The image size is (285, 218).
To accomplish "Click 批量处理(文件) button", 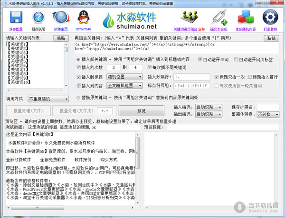I will [x=28, y=110].
